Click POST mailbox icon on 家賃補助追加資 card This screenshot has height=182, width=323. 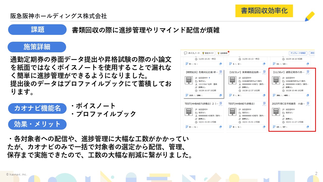coord(232,81)
